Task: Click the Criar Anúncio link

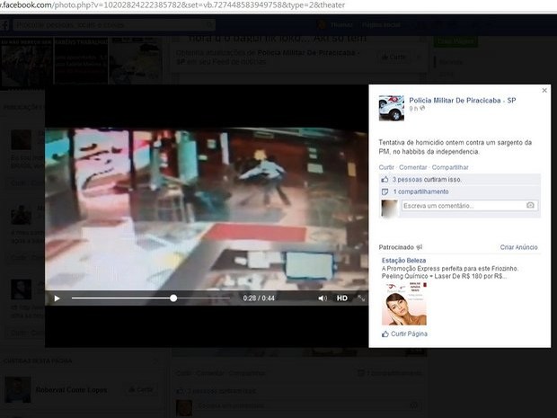Action: [x=518, y=247]
